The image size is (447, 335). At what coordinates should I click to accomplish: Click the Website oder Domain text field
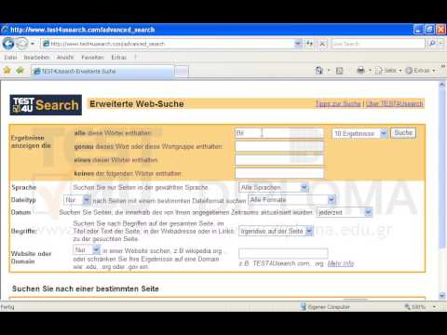[x=283, y=253]
